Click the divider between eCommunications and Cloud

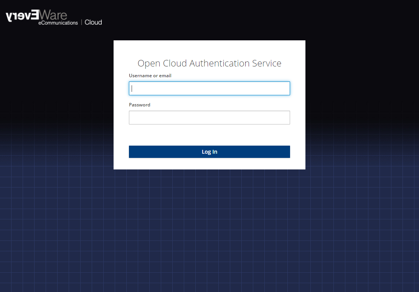pos(81,23)
